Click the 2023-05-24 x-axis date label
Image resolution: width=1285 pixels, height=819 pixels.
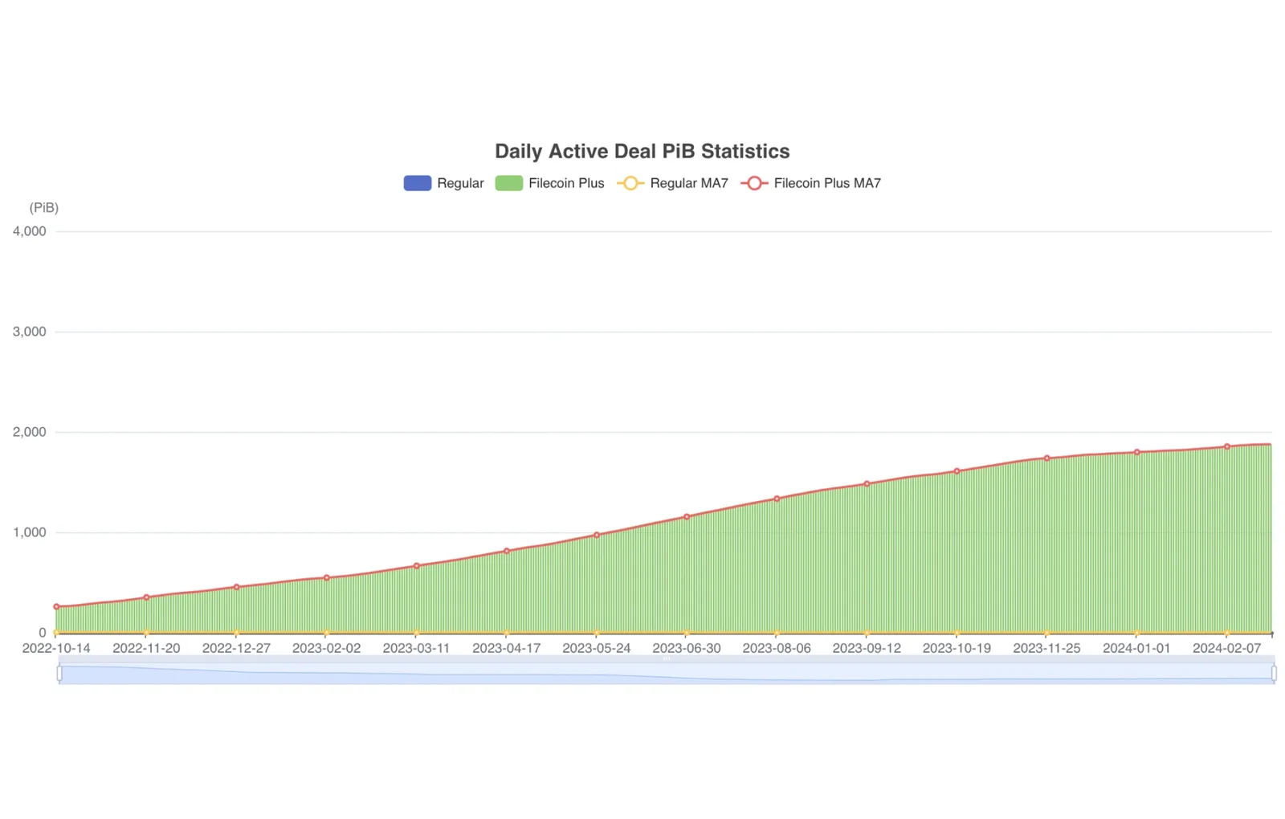coord(596,648)
